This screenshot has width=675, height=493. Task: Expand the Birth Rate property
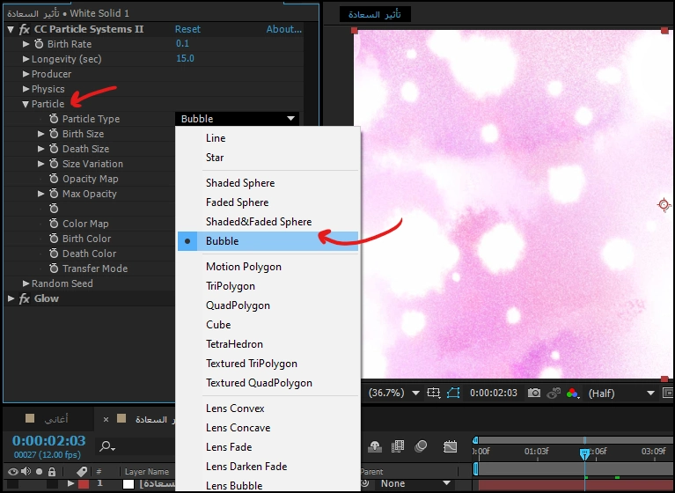click(x=26, y=44)
